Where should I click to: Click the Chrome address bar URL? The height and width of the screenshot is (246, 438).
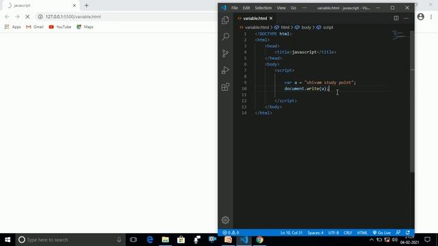[x=73, y=16]
